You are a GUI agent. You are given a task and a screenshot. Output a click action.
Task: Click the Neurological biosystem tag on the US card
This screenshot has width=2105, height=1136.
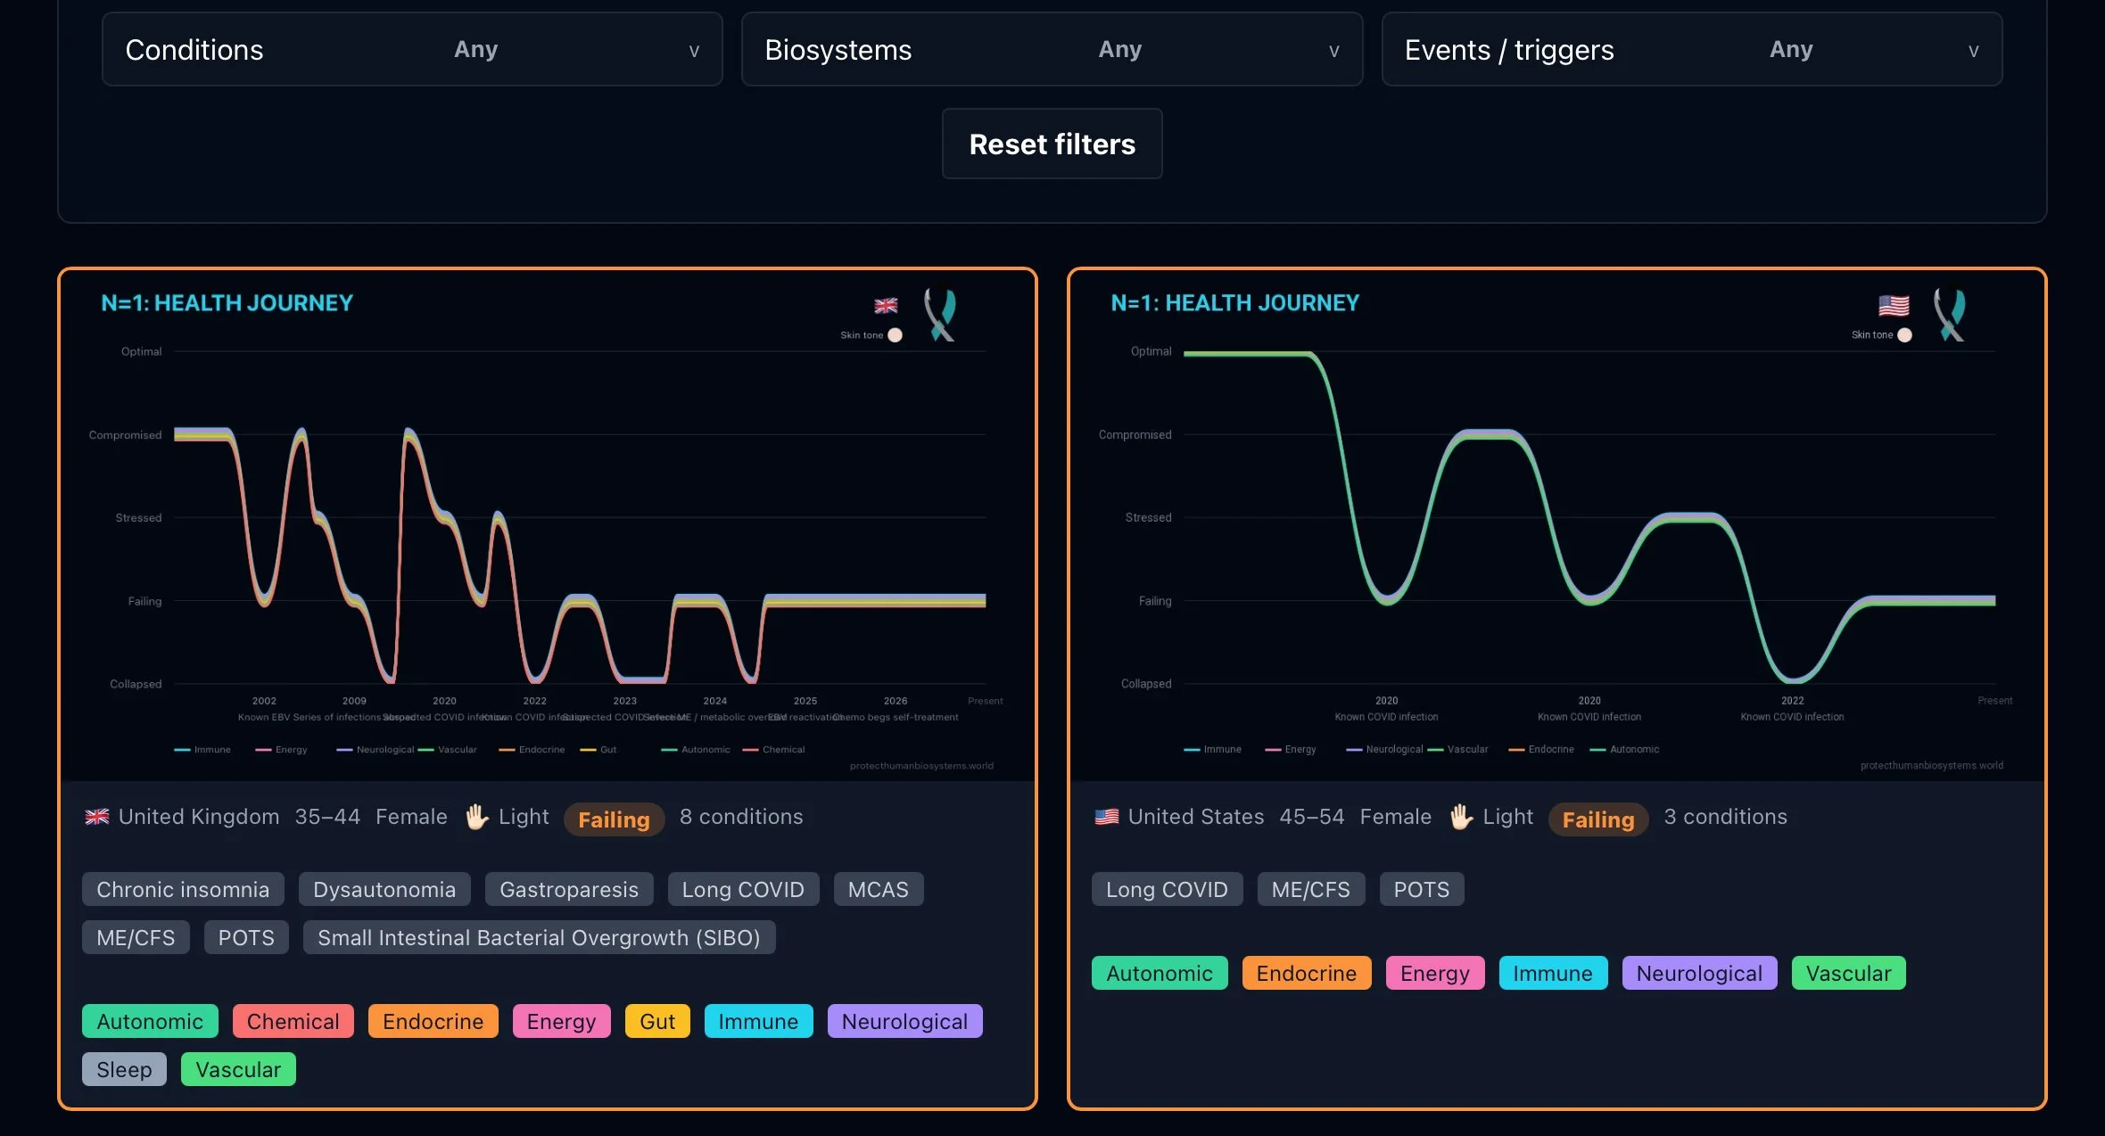(x=1699, y=973)
